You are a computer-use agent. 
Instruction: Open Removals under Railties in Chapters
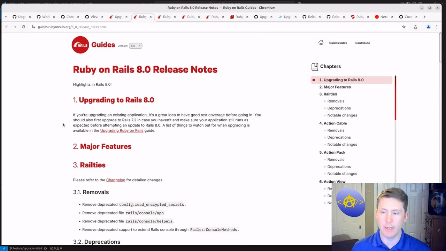pos(336,101)
